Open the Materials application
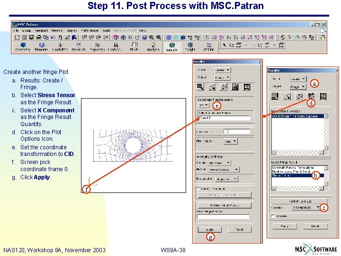341x256 pixels. 79,47
